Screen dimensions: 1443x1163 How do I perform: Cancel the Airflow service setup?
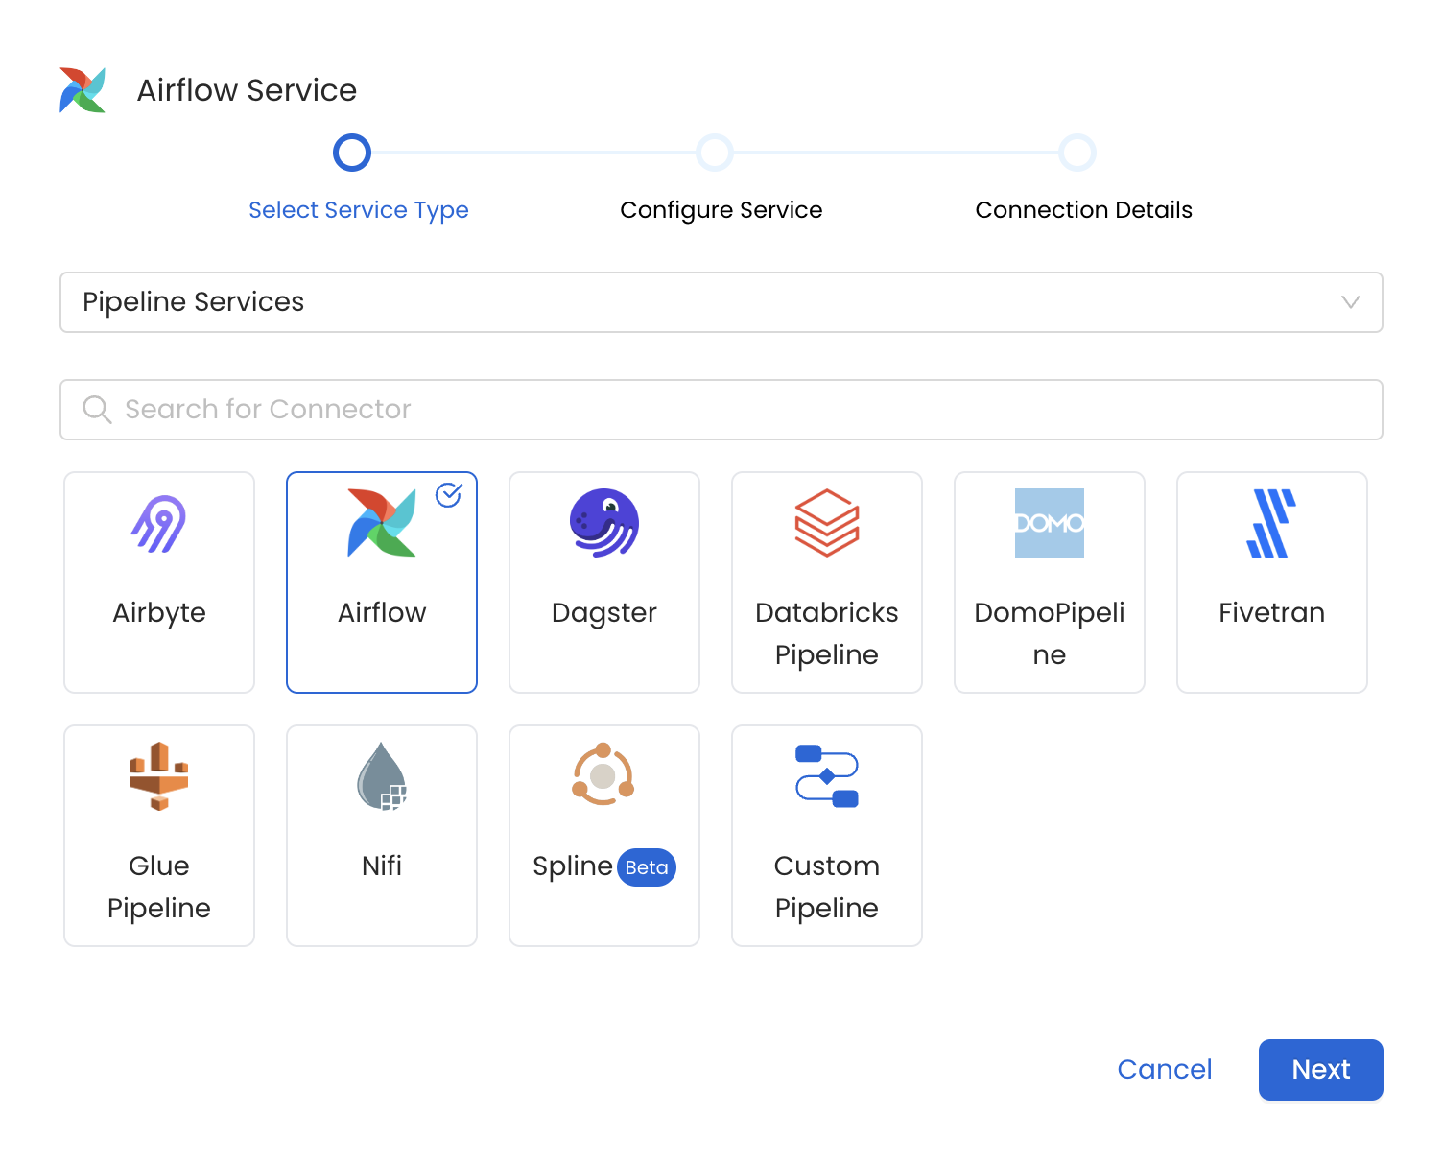click(x=1165, y=1069)
